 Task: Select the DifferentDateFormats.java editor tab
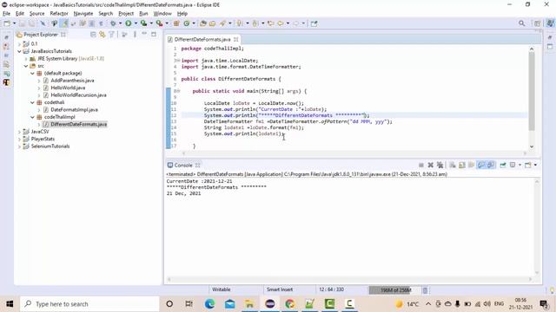click(x=202, y=39)
